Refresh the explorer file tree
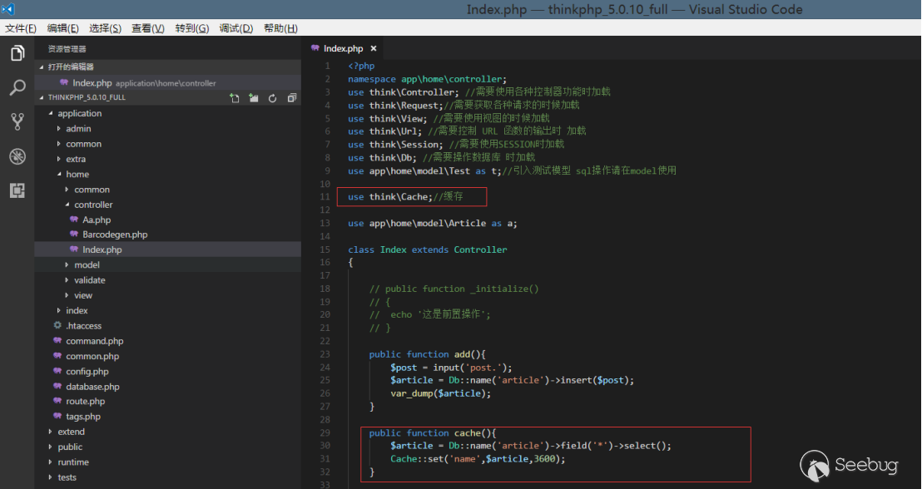Screen dimensions: 922x489 click(272, 98)
